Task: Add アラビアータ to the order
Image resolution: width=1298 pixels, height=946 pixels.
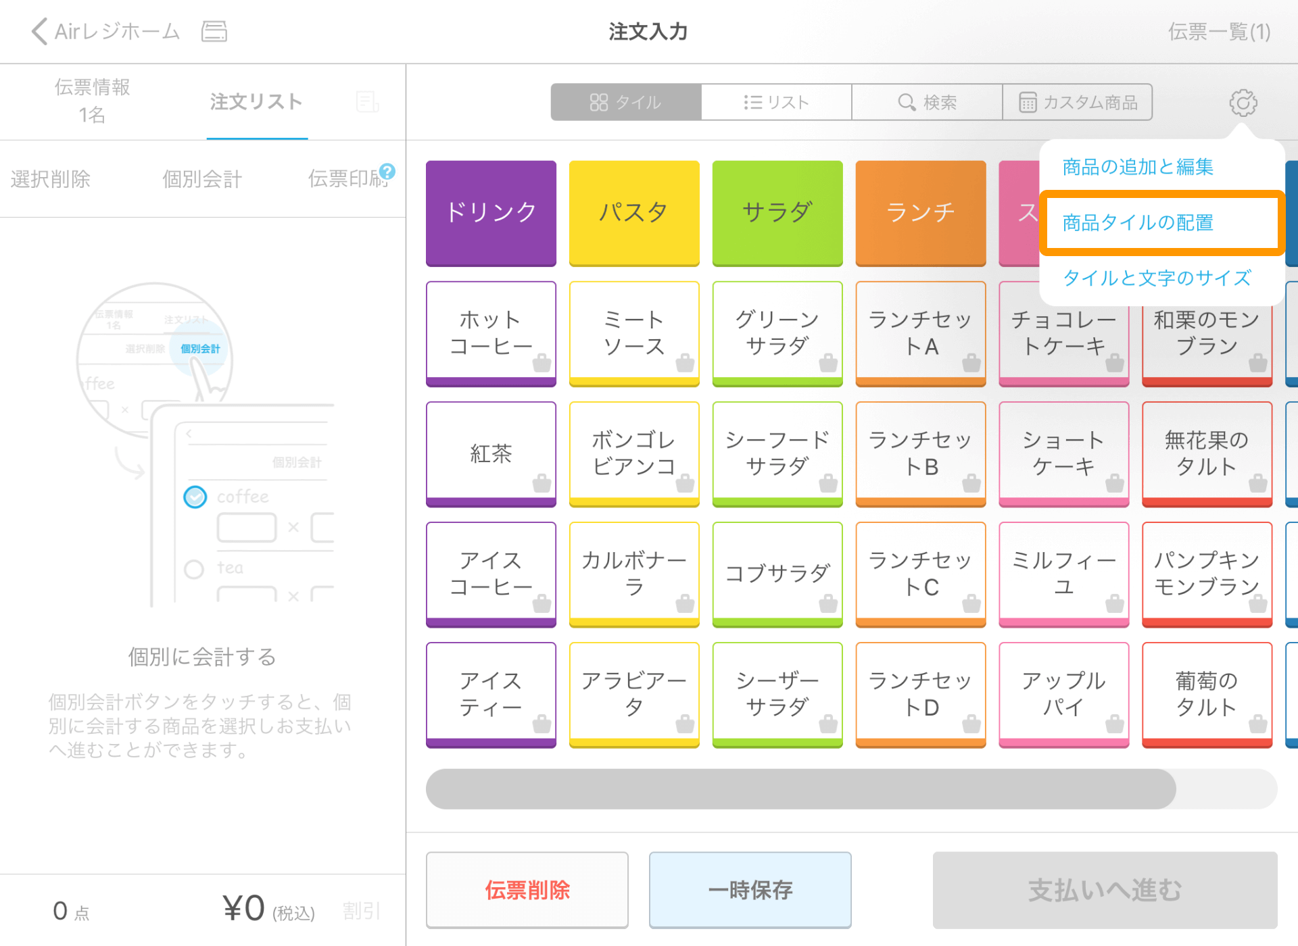Action: pyautogui.click(x=634, y=695)
